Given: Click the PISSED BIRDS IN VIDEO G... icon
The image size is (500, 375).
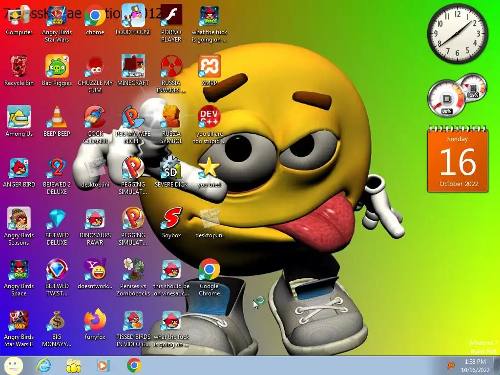Looking at the screenshot, I should tap(133, 329).
